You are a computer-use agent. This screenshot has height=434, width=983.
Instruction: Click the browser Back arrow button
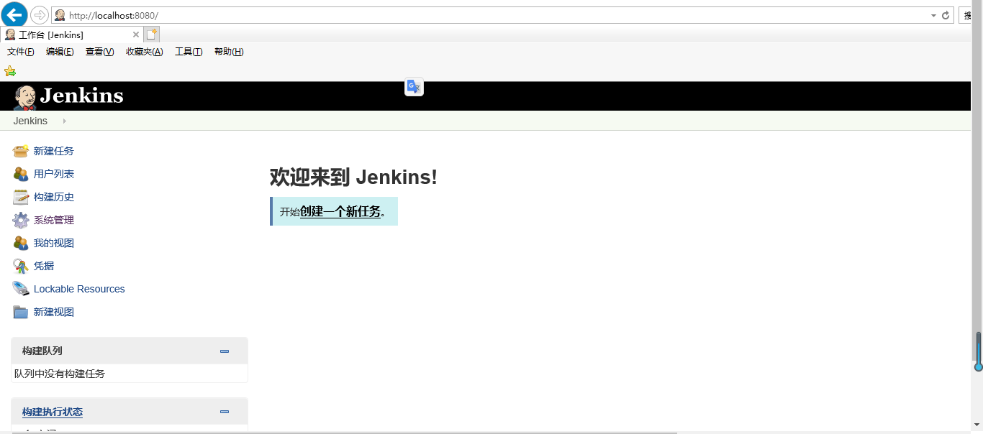click(x=14, y=14)
